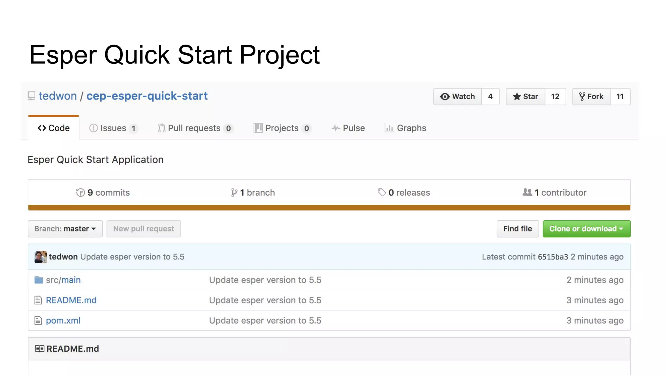Screen dimensions: 667x375
Task: Click the people icon next to 1 contributor
Action: pyautogui.click(x=527, y=192)
